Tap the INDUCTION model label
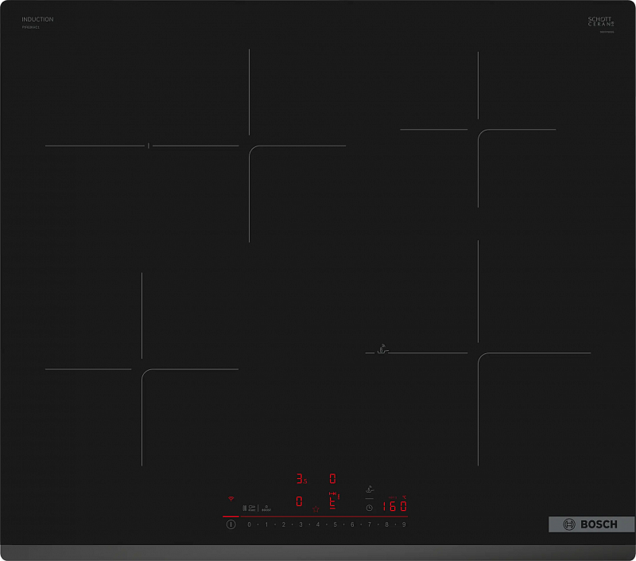The height and width of the screenshot is (561, 636). pyautogui.click(x=38, y=18)
